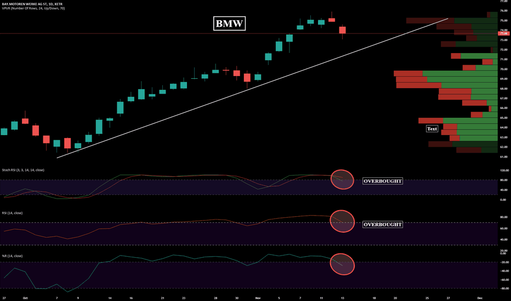511x301 pixels.
Task: Select OVERBOUGHT label in RSI pane
Action: [x=383, y=224]
